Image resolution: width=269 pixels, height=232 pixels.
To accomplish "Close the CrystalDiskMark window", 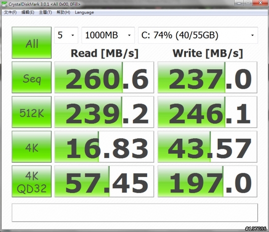I will tap(260, 3).
